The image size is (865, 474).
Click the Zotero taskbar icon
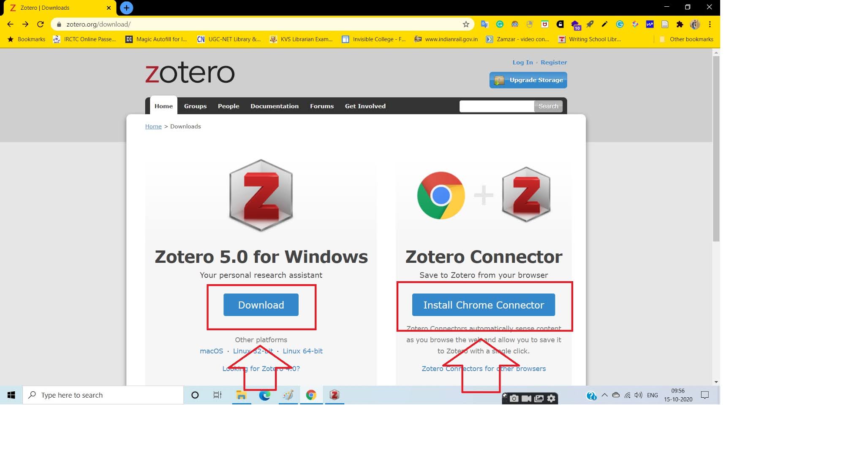(x=334, y=395)
